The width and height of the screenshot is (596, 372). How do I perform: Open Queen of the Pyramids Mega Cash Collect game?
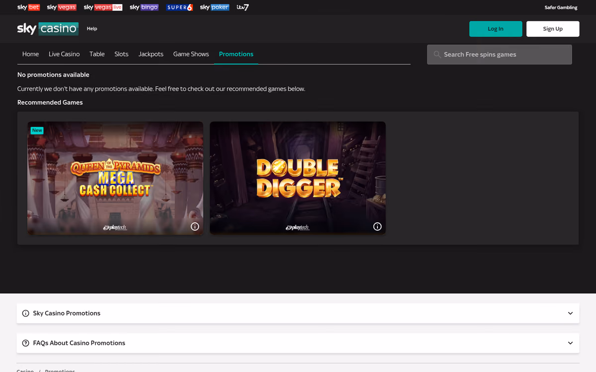[115, 178]
